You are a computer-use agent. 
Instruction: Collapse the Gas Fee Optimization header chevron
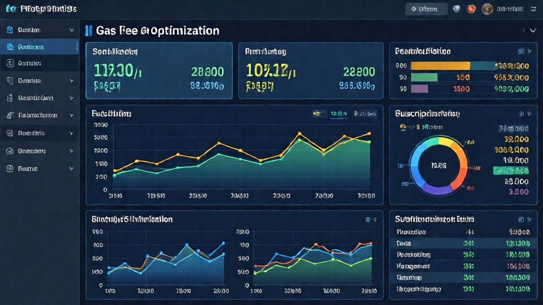pyautogui.click(x=533, y=30)
